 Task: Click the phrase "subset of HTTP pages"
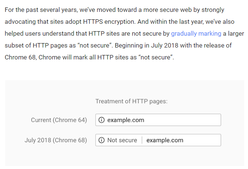point(37,45)
